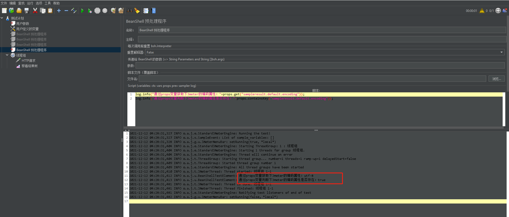Click the Open file folder icon
509x217 pixels.
(x=19, y=11)
